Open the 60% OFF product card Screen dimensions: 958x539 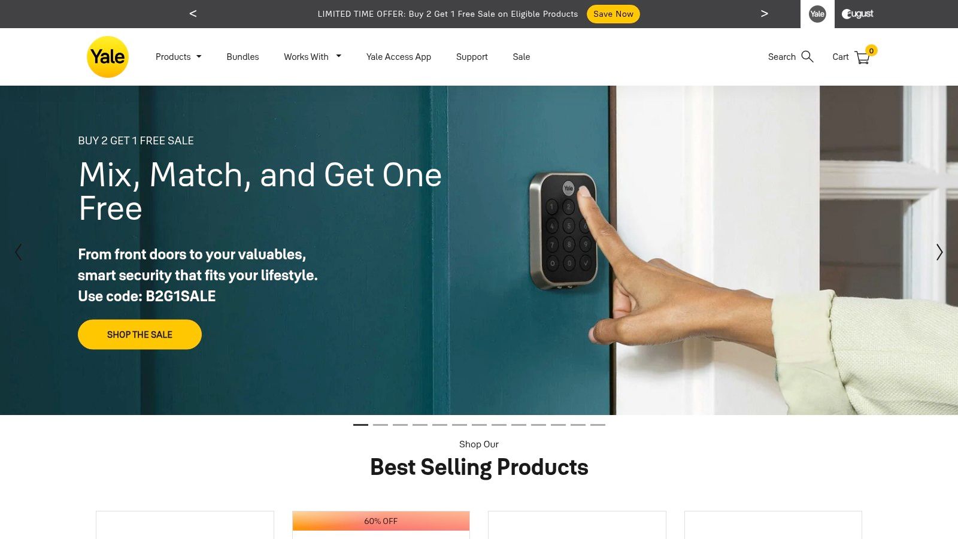pyautogui.click(x=381, y=525)
